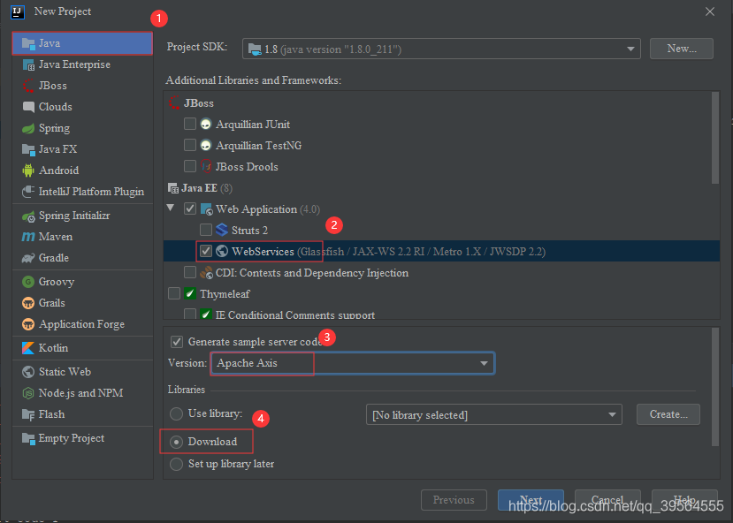Toggle Generate sample server code checkbox
Screen dimensions: 733x523
[177, 342]
